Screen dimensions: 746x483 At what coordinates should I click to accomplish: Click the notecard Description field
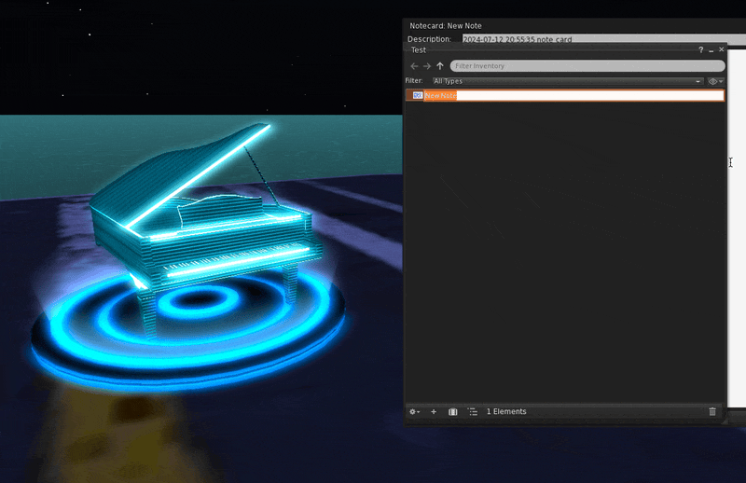coord(604,39)
